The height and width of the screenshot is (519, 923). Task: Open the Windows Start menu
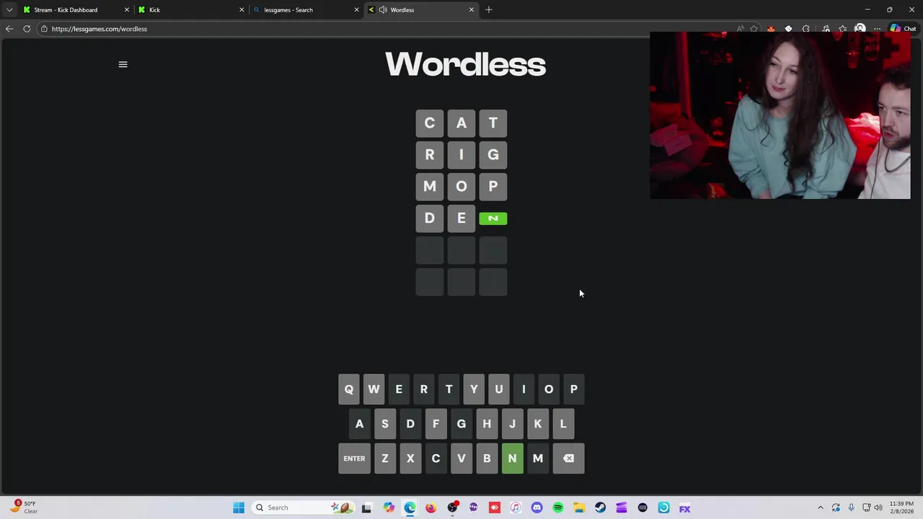click(x=239, y=507)
